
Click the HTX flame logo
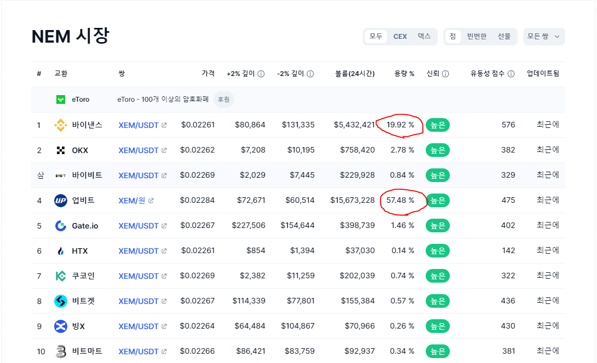click(x=61, y=251)
